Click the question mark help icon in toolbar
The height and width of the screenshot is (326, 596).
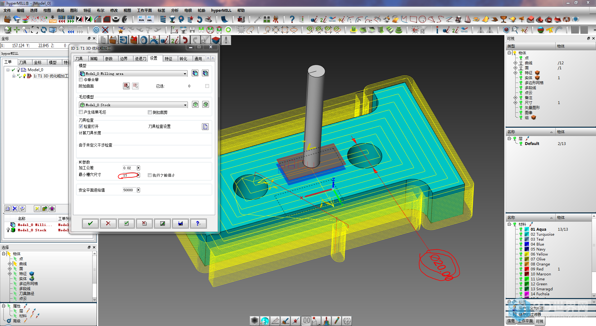pos(292,19)
